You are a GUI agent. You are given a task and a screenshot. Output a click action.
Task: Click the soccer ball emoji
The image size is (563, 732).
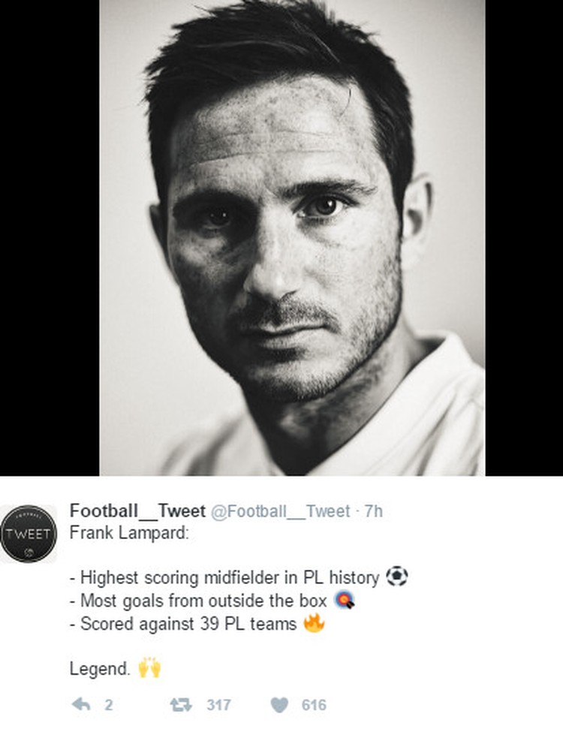click(397, 576)
